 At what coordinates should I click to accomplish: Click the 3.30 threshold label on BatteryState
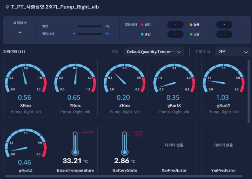(138, 133)
